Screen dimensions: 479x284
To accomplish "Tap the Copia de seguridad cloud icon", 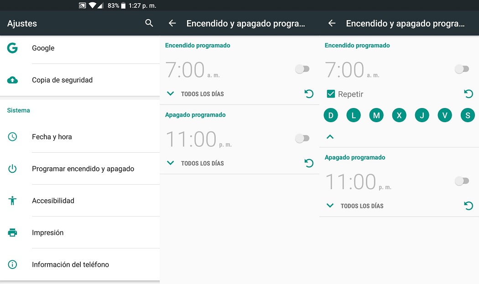I will pyautogui.click(x=12, y=80).
